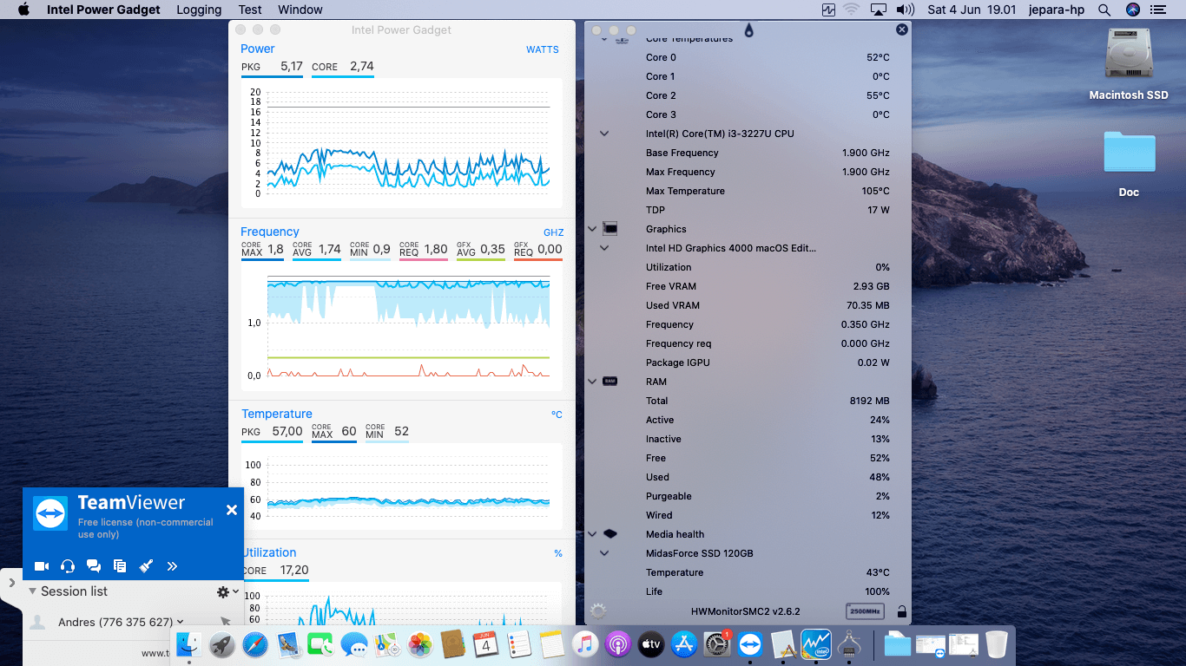Select the Core 0 temperature row
This screenshot has height=666, width=1186.
[748, 57]
